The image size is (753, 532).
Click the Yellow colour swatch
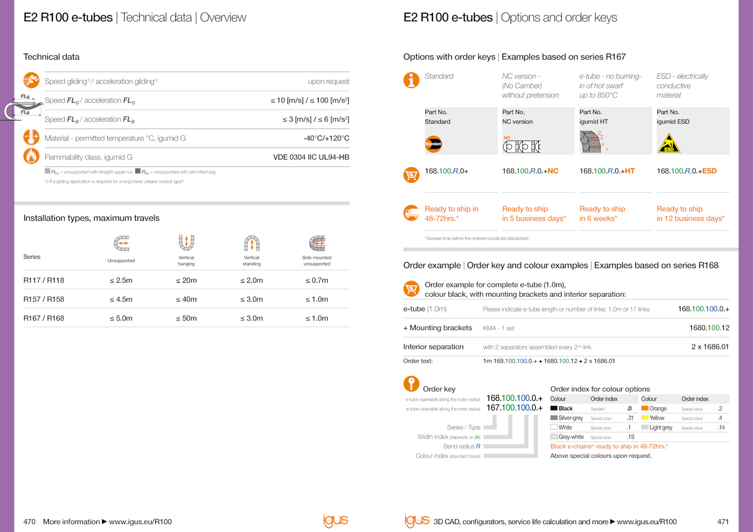point(645,418)
